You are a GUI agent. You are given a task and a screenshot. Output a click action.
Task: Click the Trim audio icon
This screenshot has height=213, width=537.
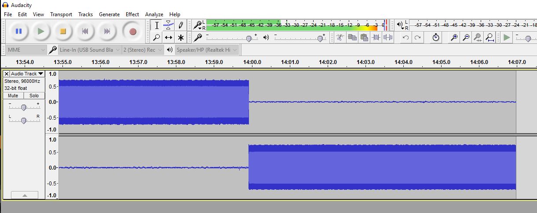[x=376, y=38]
